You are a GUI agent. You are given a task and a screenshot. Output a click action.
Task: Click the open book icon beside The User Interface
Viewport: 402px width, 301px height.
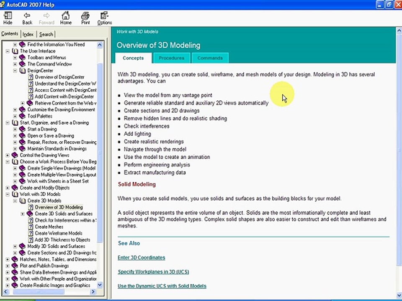pos(15,51)
